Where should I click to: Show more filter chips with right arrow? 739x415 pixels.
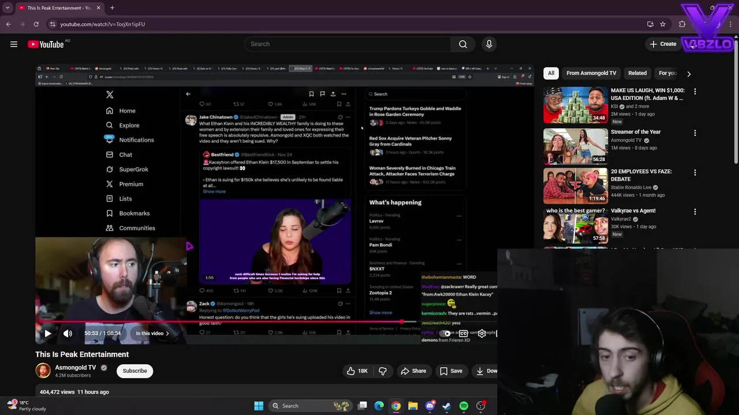pyautogui.click(x=689, y=73)
